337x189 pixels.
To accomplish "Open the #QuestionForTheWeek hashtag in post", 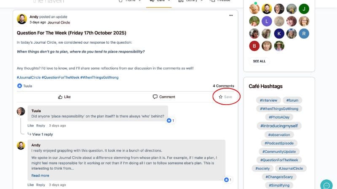I will click(x=60, y=77).
